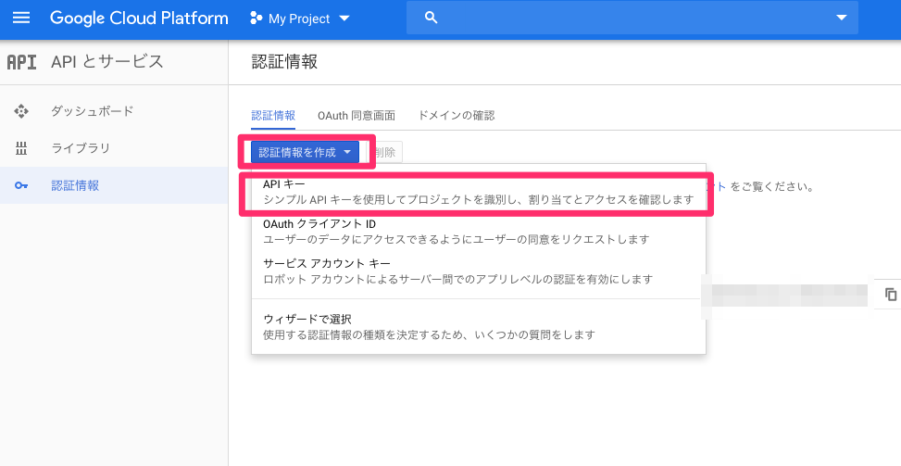Choose API キー from the dropdown menu

point(478,192)
